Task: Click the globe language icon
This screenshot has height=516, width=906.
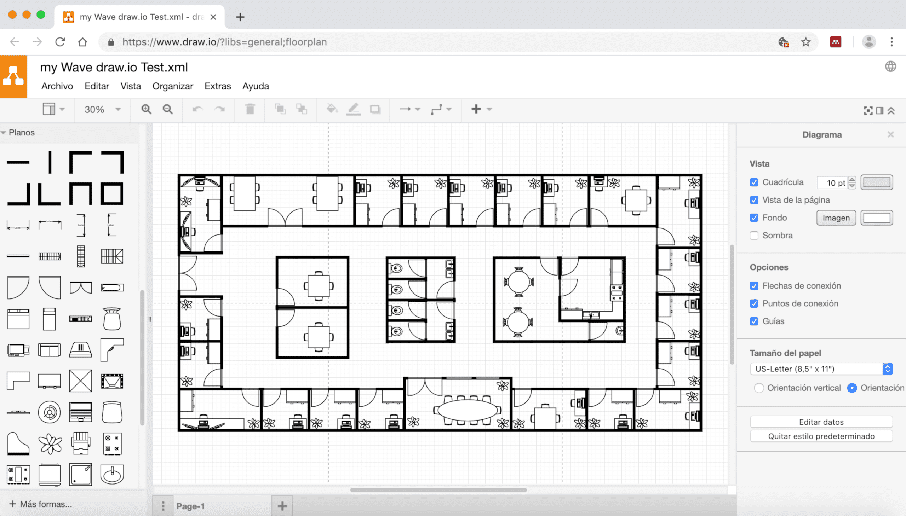Action: (890, 66)
